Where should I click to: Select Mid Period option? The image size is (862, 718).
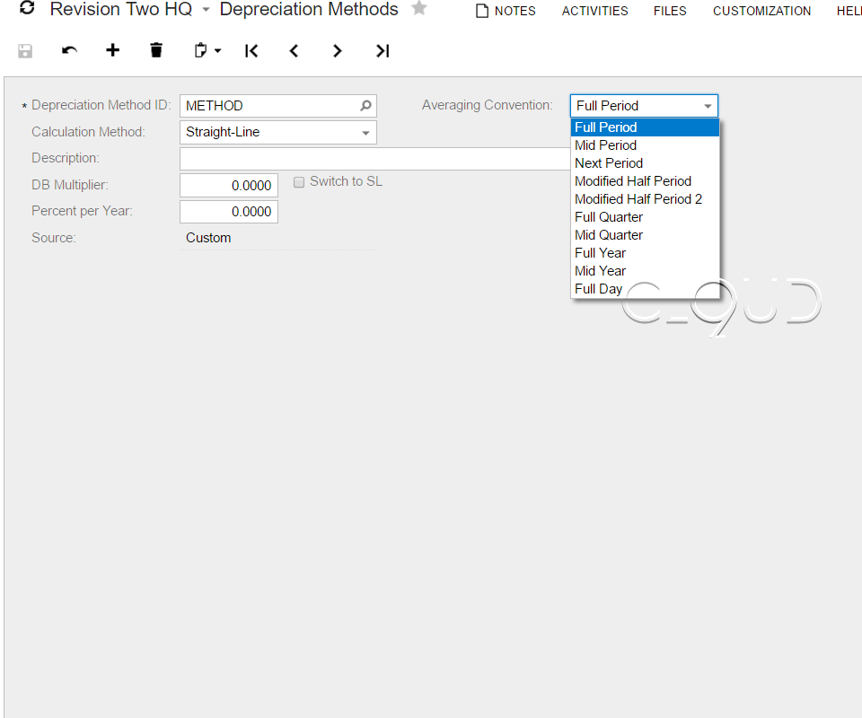(x=645, y=145)
